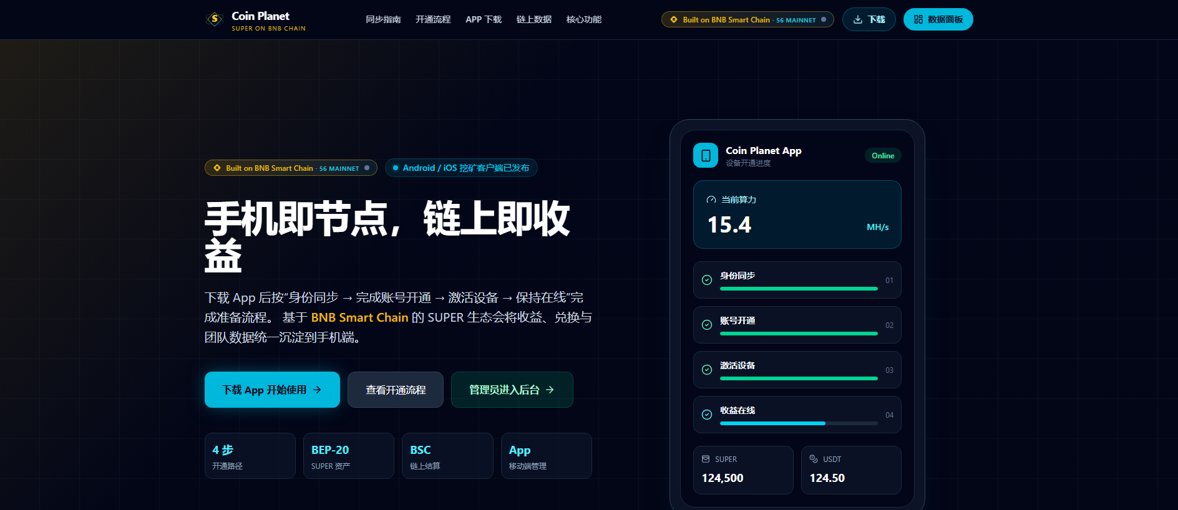This screenshot has height=510, width=1178.
Task: Select 核心功能 nav item
Action: click(584, 19)
